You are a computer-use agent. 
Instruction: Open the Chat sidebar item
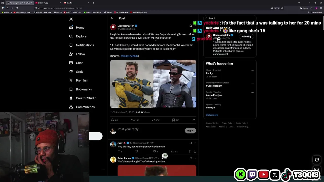[76, 63]
